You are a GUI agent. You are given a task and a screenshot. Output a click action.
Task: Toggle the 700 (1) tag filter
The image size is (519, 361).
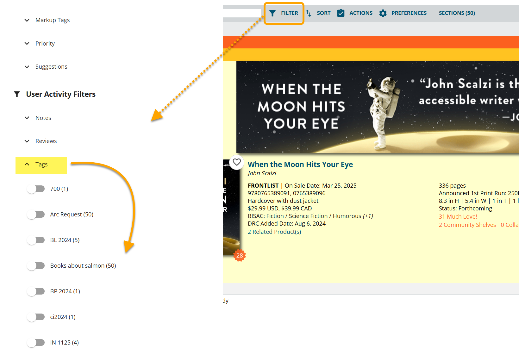click(36, 189)
